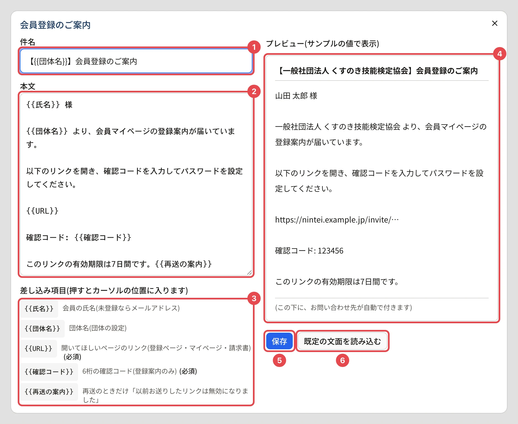Click the 件名 field label
Screen dimensions: 518x424
[x=28, y=42]
